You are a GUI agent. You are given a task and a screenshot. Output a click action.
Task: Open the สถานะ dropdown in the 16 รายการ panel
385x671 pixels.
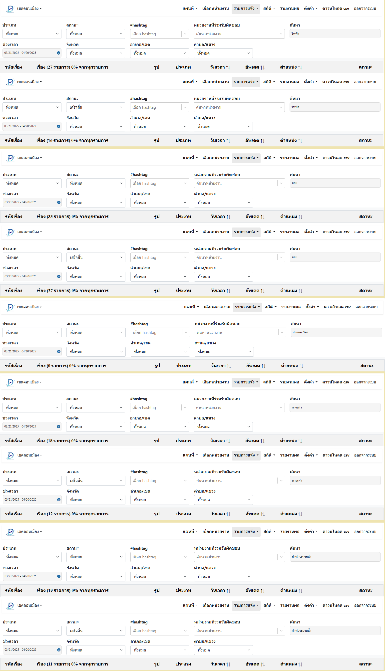pyautogui.click(x=95, y=107)
